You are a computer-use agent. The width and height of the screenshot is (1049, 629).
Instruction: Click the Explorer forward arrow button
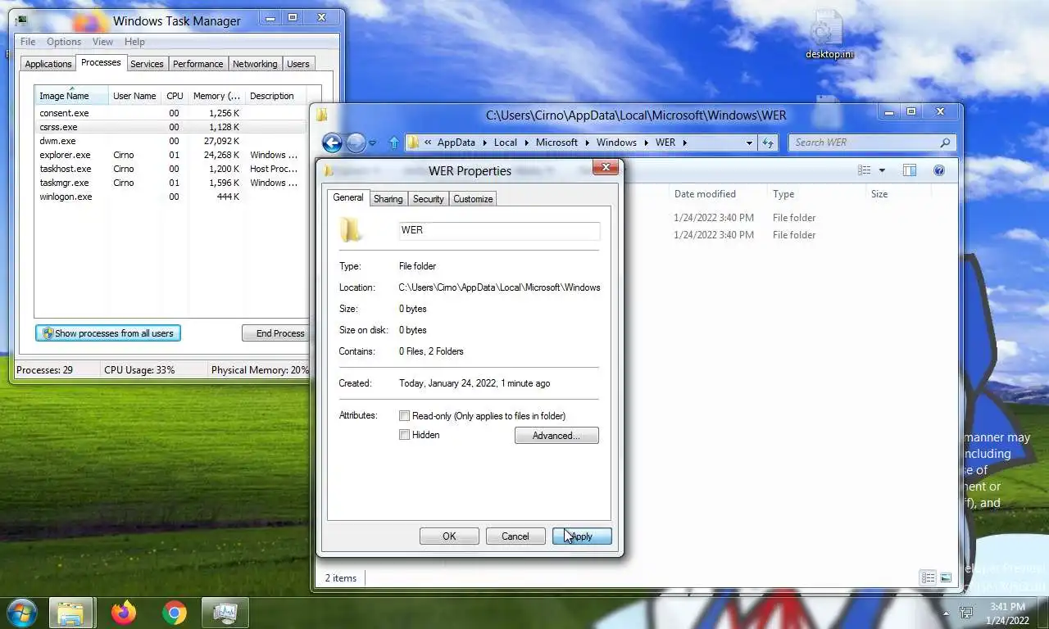[356, 143]
